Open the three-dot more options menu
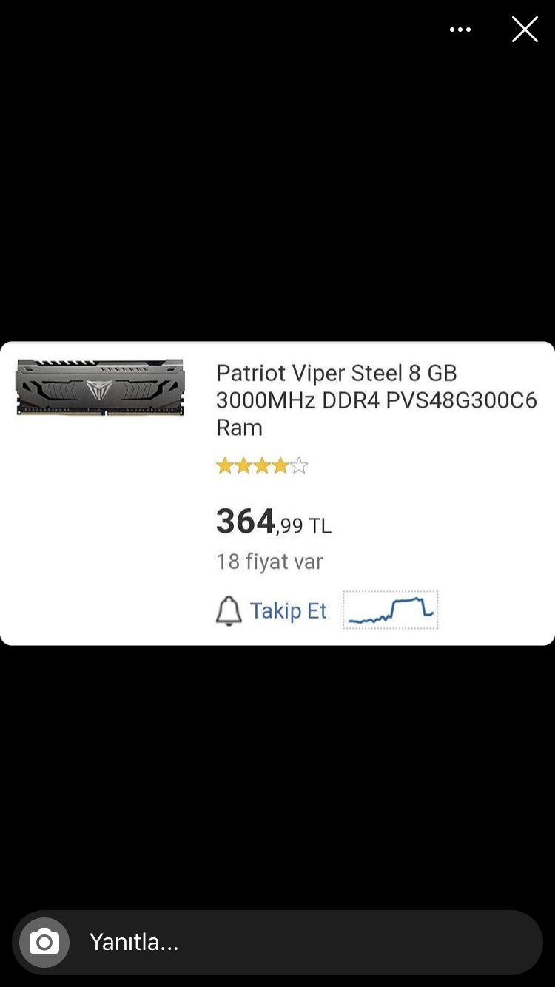 pyautogui.click(x=460, y=30)
